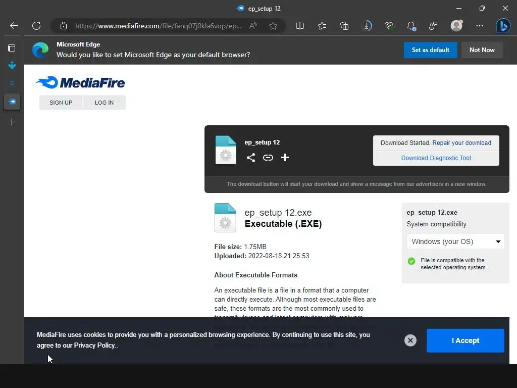
Task: Reload the page with the refresh icon
Action: point(36,26)
